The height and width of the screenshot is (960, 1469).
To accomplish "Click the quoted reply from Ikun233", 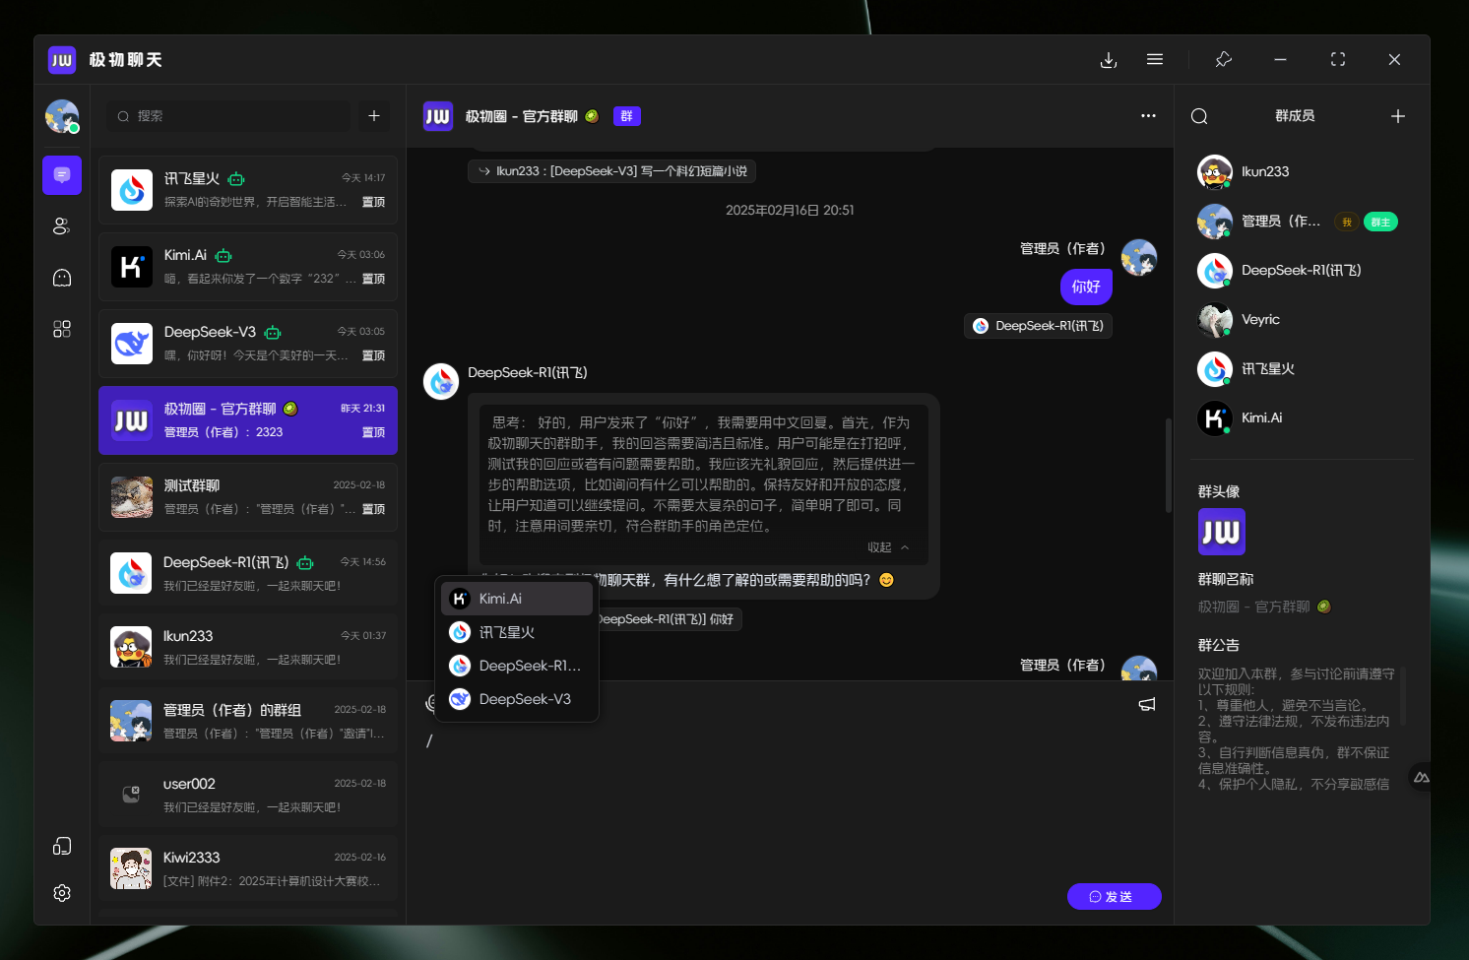I will [611, 171].
